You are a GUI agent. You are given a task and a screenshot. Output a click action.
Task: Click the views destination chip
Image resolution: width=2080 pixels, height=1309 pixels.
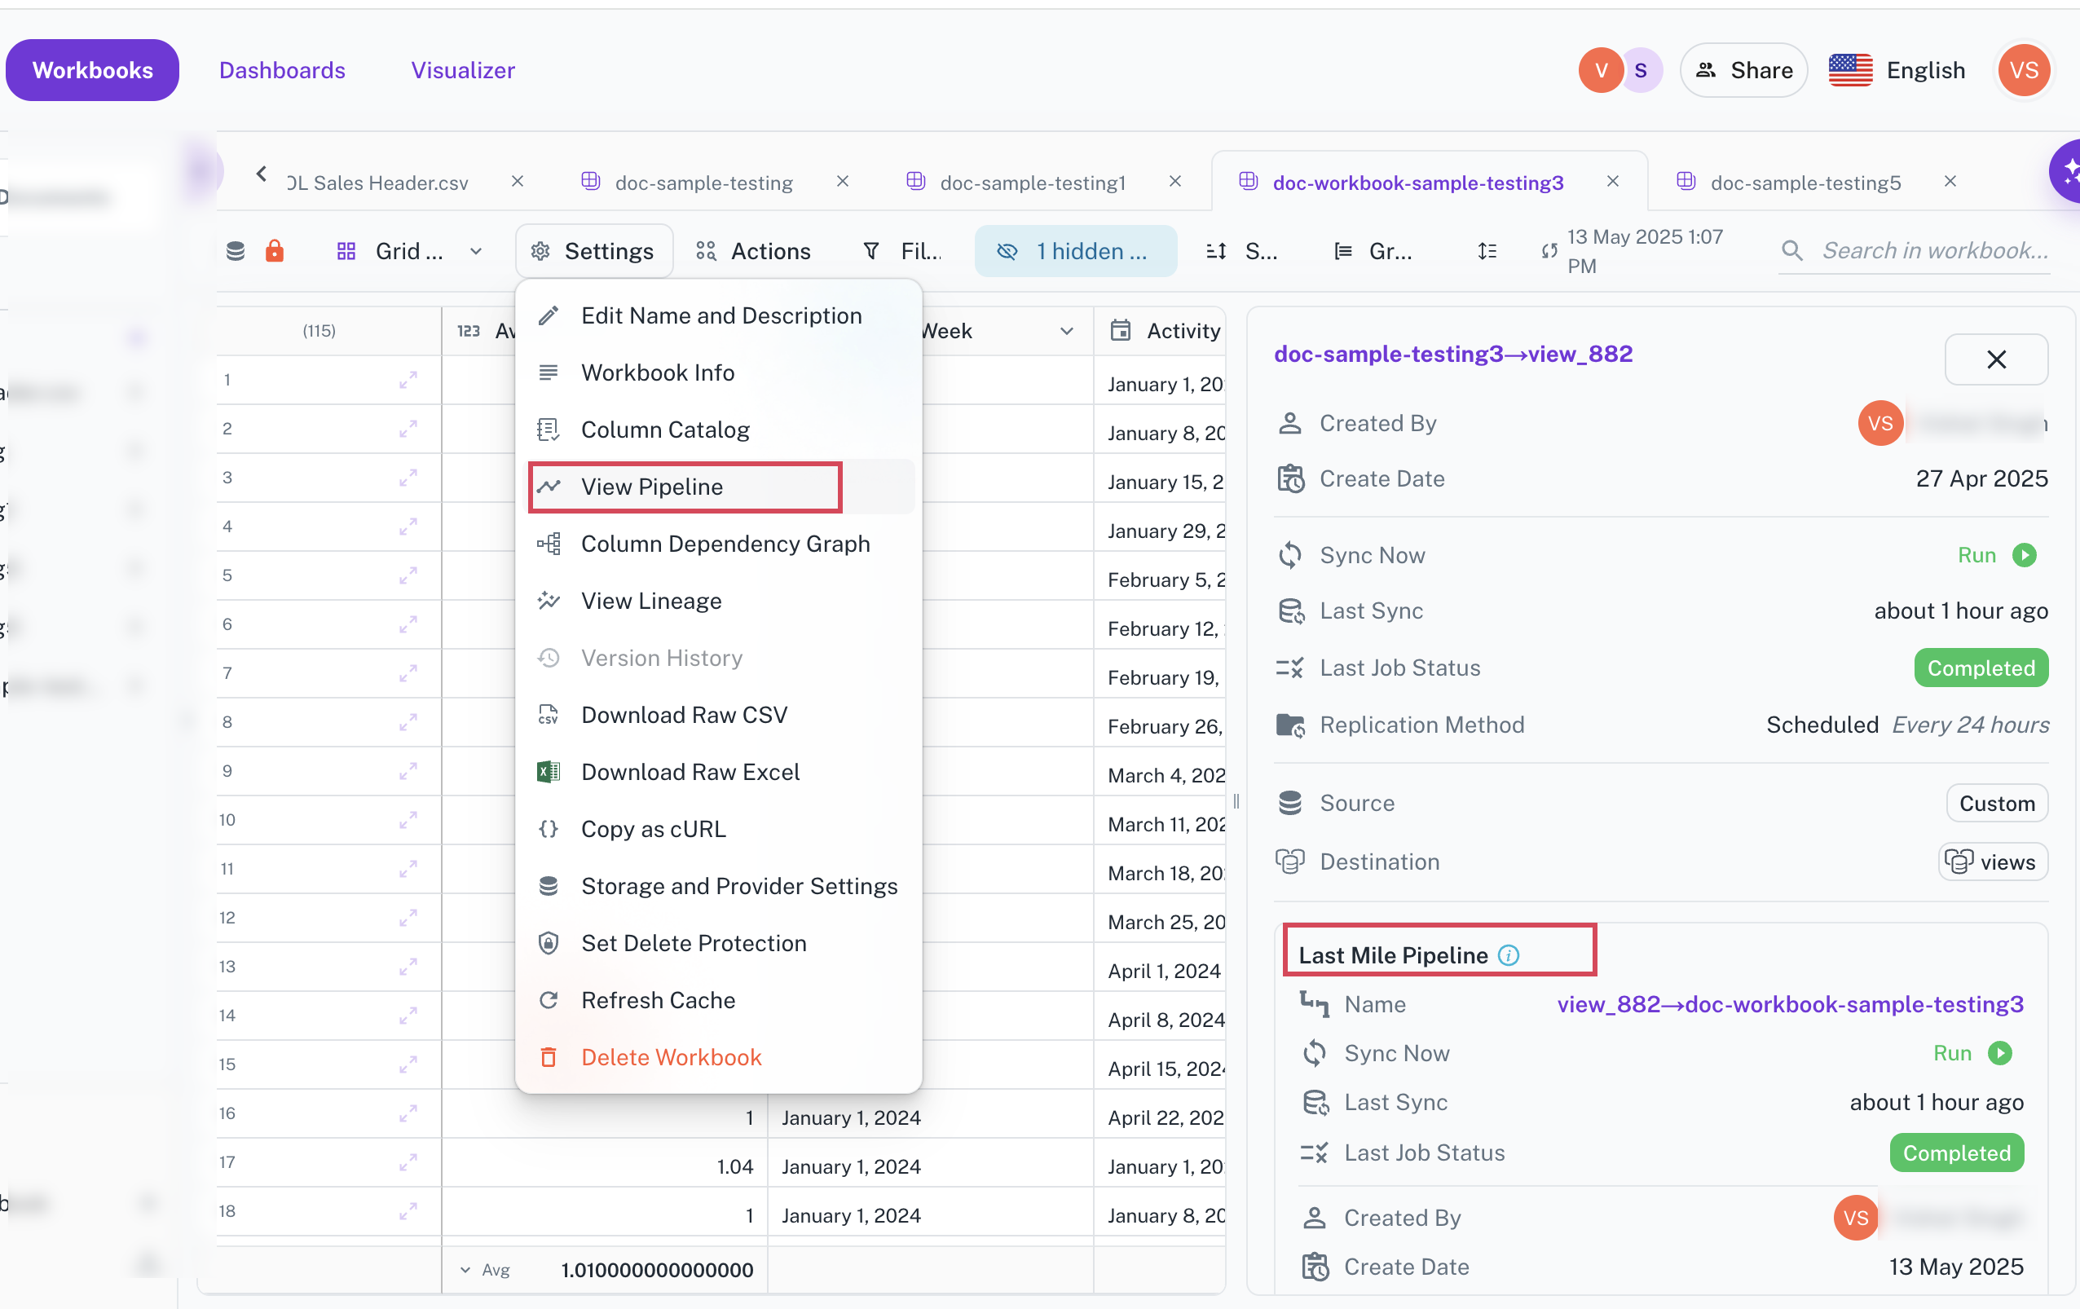(x=1992, y=862)
